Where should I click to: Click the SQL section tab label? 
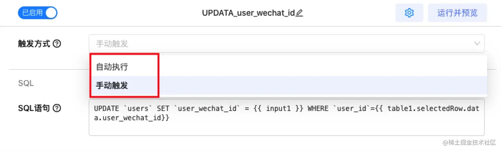(x=26, y=84)
